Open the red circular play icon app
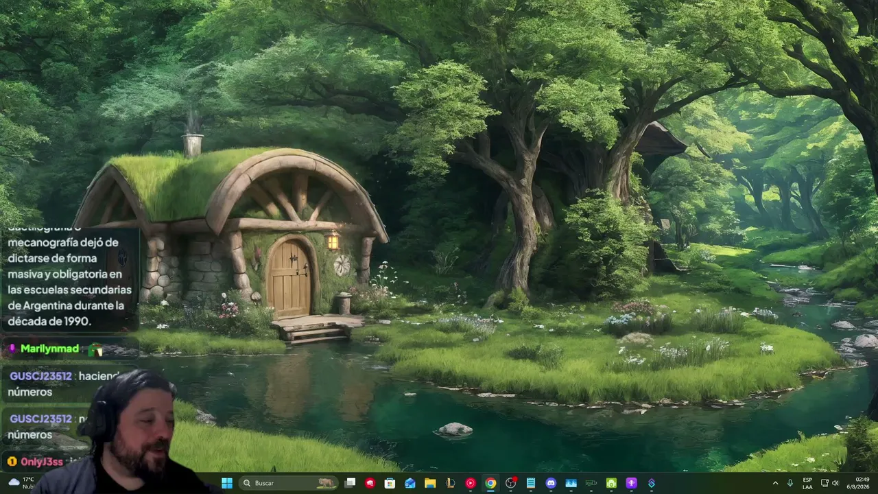The image size is (878, 494). coord(471,483)
